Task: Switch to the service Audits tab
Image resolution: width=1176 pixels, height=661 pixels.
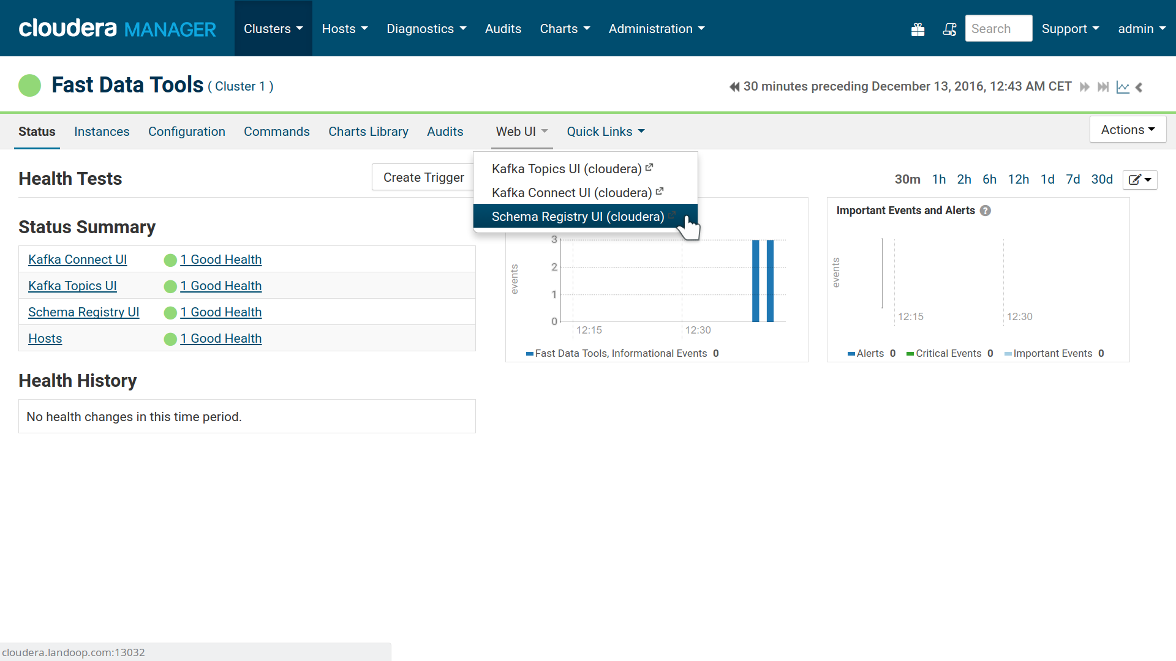Action: (445, 132)
